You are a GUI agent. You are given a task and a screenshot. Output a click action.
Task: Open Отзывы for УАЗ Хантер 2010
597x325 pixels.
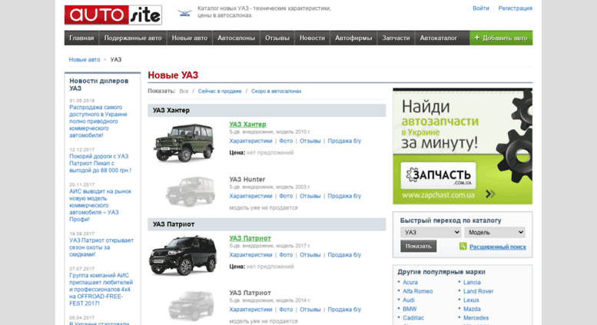point(310,141)
